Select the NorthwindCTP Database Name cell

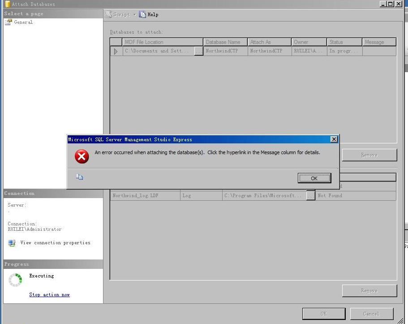(225, 51)
